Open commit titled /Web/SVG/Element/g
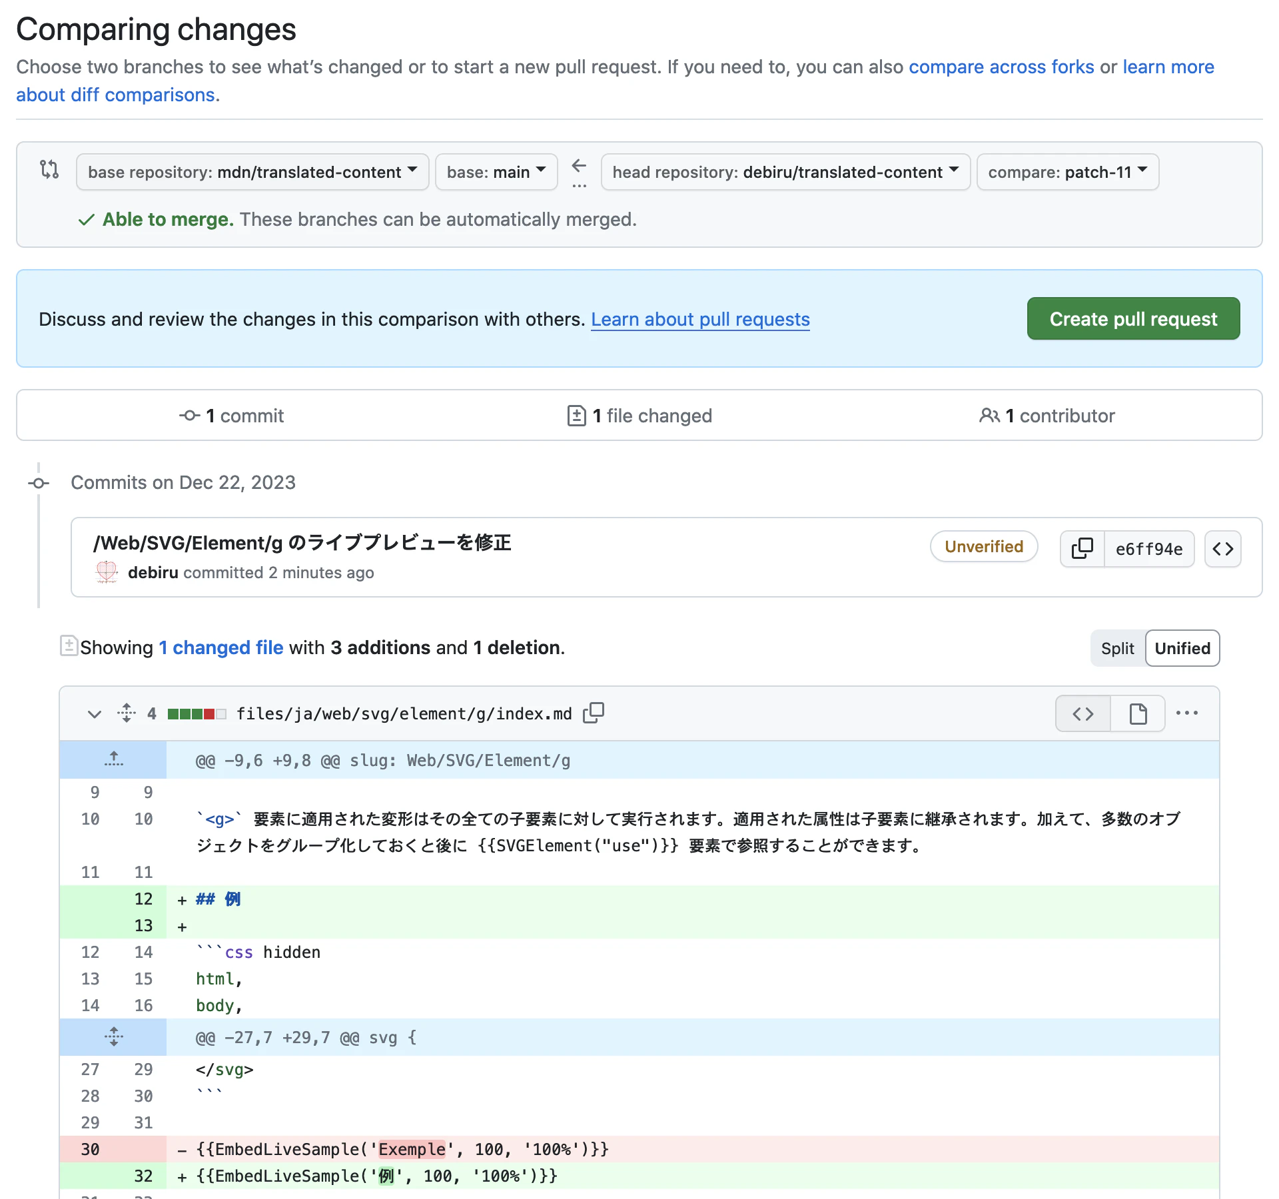This screenshot has height=1199, width=1279. coord(302,542)
